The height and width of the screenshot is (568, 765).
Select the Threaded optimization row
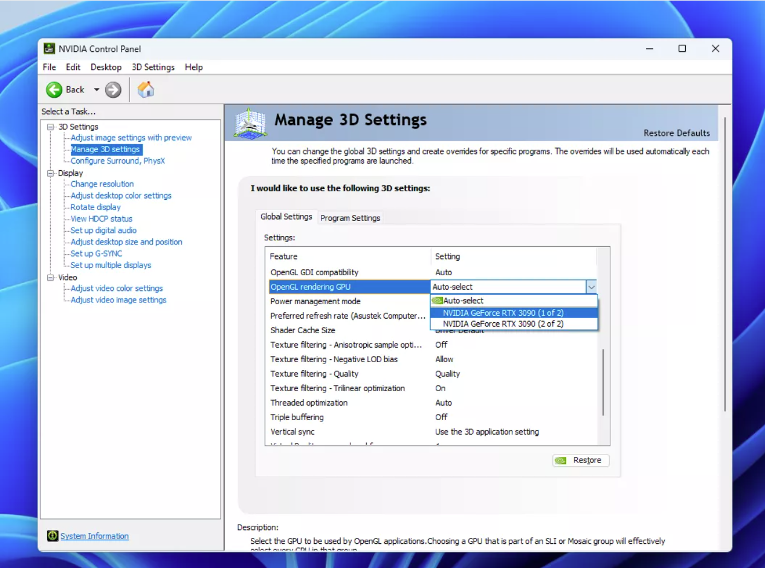431,403
